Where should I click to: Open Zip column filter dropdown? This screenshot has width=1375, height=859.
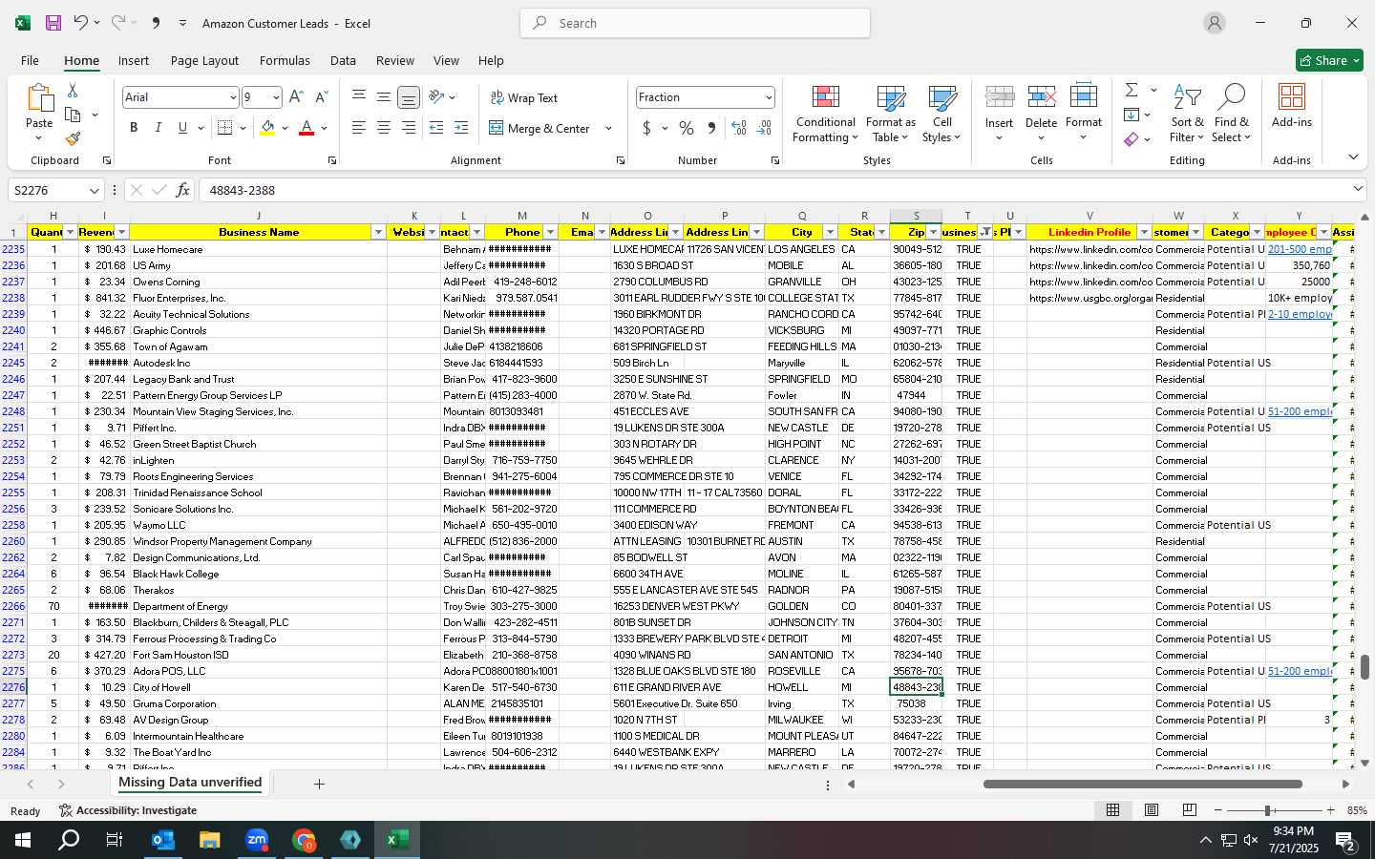pos(934,232)
